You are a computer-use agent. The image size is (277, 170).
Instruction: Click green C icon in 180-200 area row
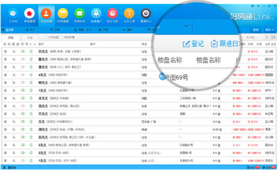[x=31, y=129]
